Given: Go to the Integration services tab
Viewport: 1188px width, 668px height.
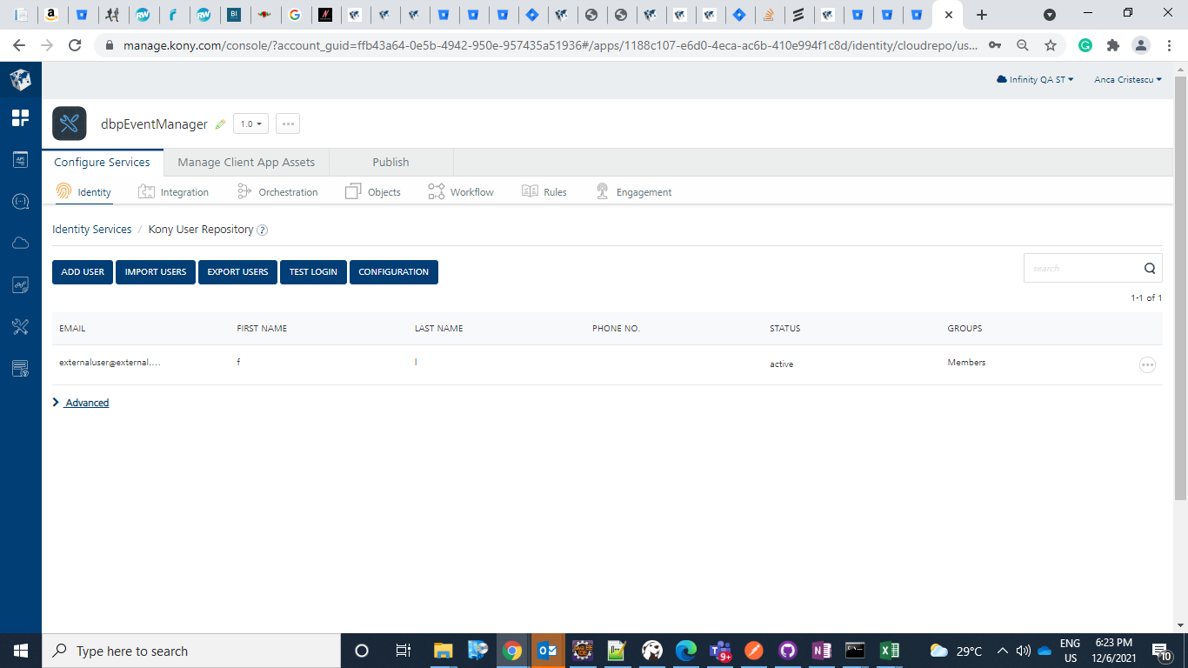Looking at the screenshot, I should [174, 192].
